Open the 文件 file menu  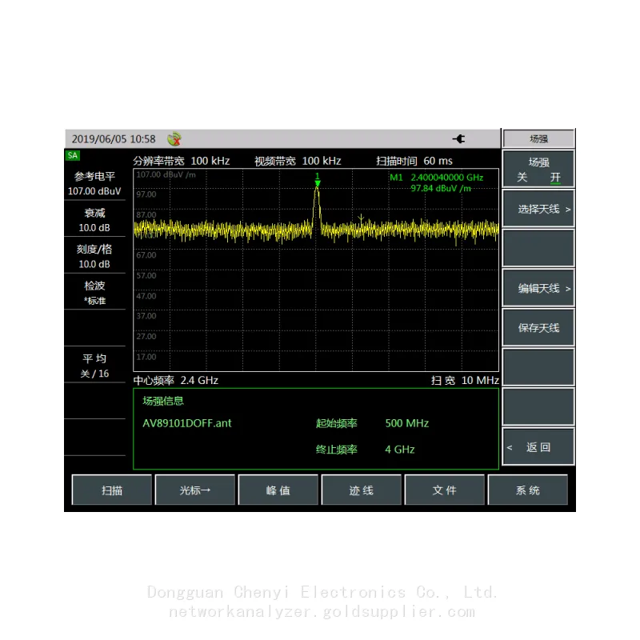(x=445, y=490)
